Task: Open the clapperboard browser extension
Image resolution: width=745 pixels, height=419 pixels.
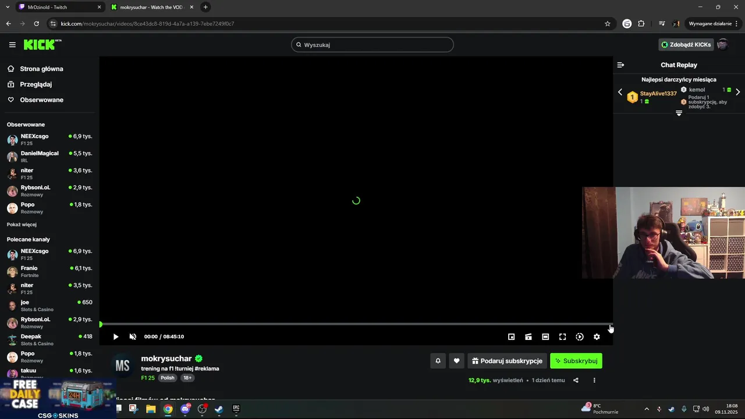Action: coord(627,24)
